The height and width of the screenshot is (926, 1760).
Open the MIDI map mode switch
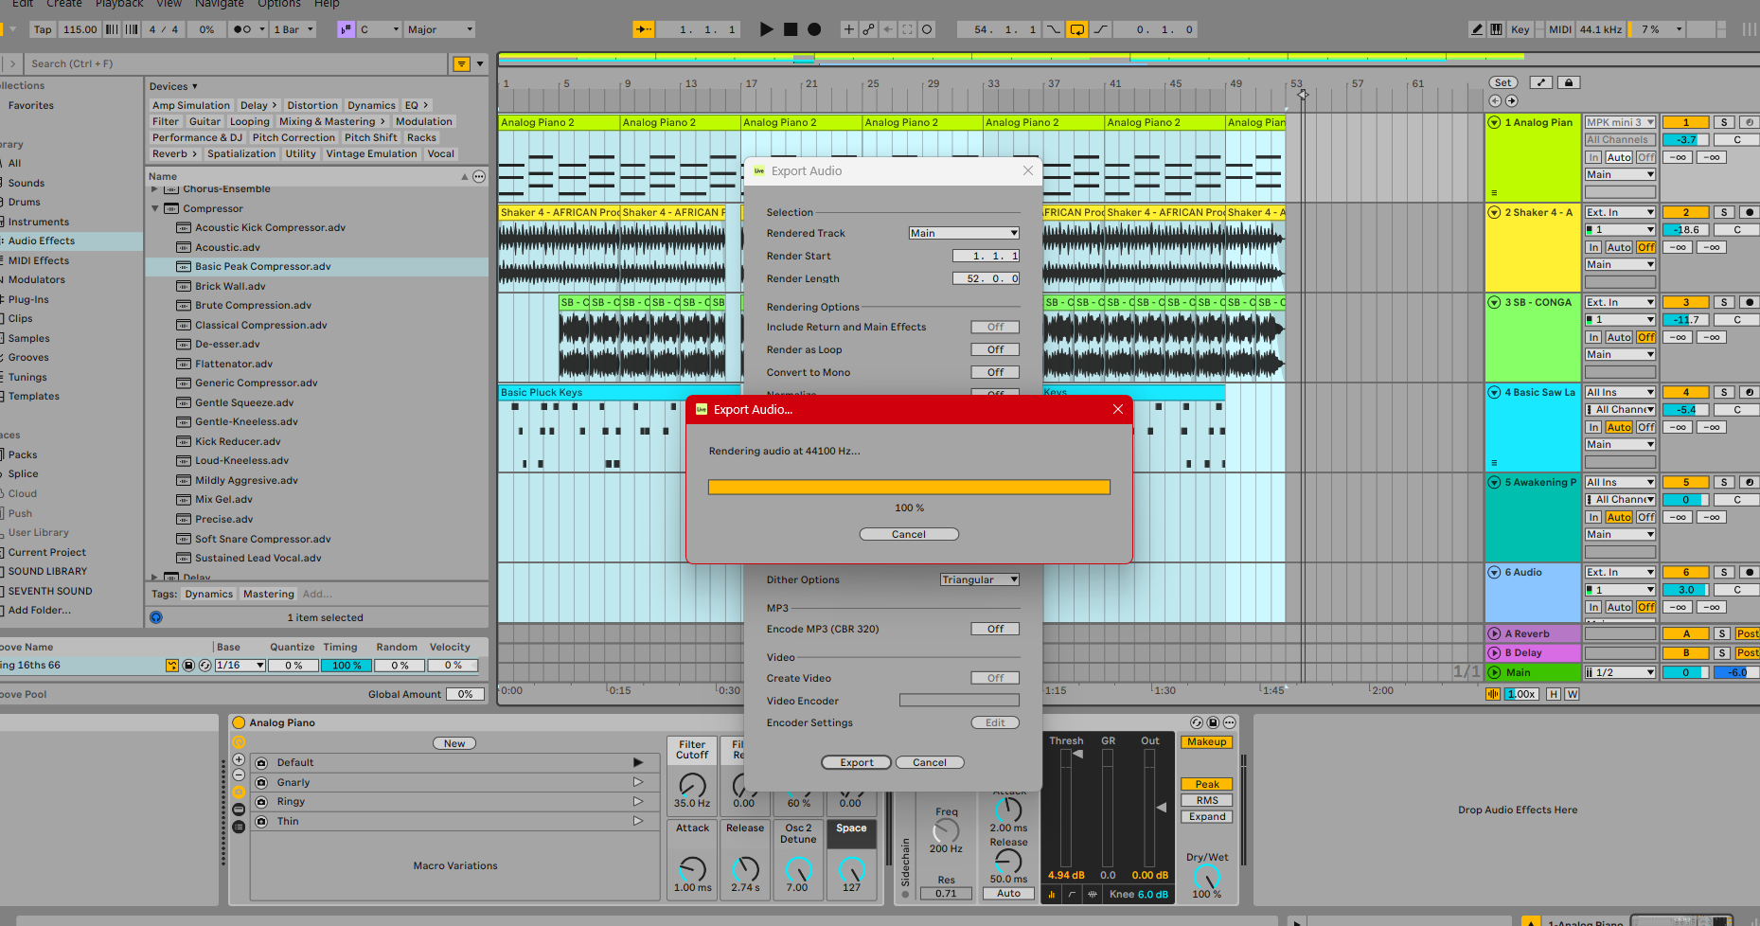(1560, 29)
